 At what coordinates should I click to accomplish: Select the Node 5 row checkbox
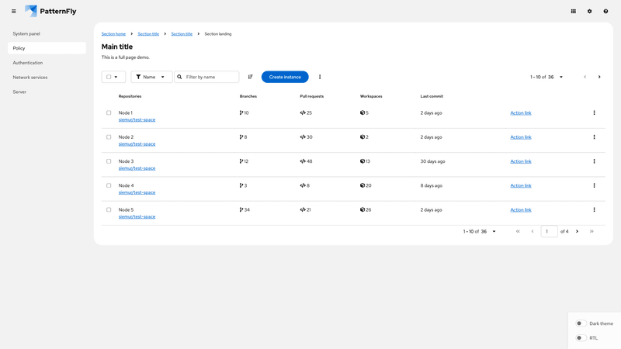pyautogui.click(x=109, y=209)
